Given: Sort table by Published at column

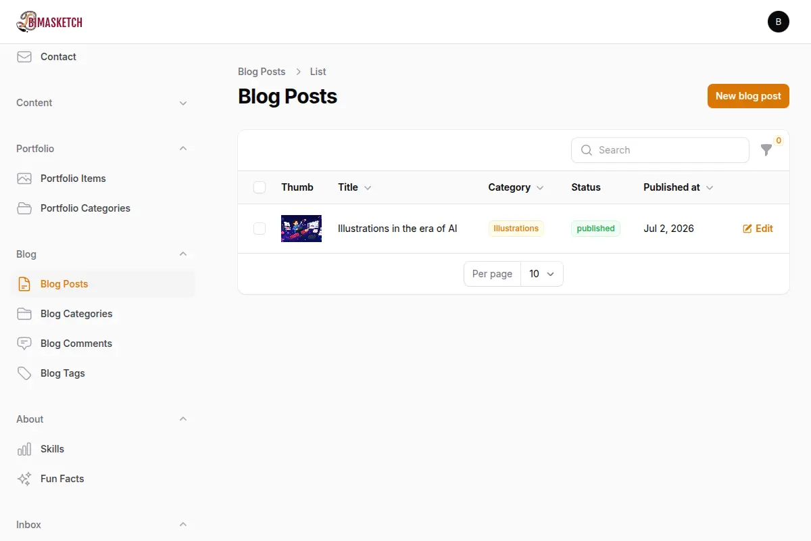Looking at the screenshot, I should [x=679, y=187].
